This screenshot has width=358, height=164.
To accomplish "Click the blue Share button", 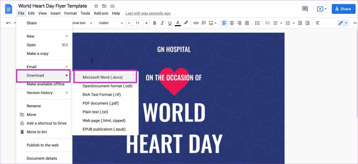I will point(343,9).
